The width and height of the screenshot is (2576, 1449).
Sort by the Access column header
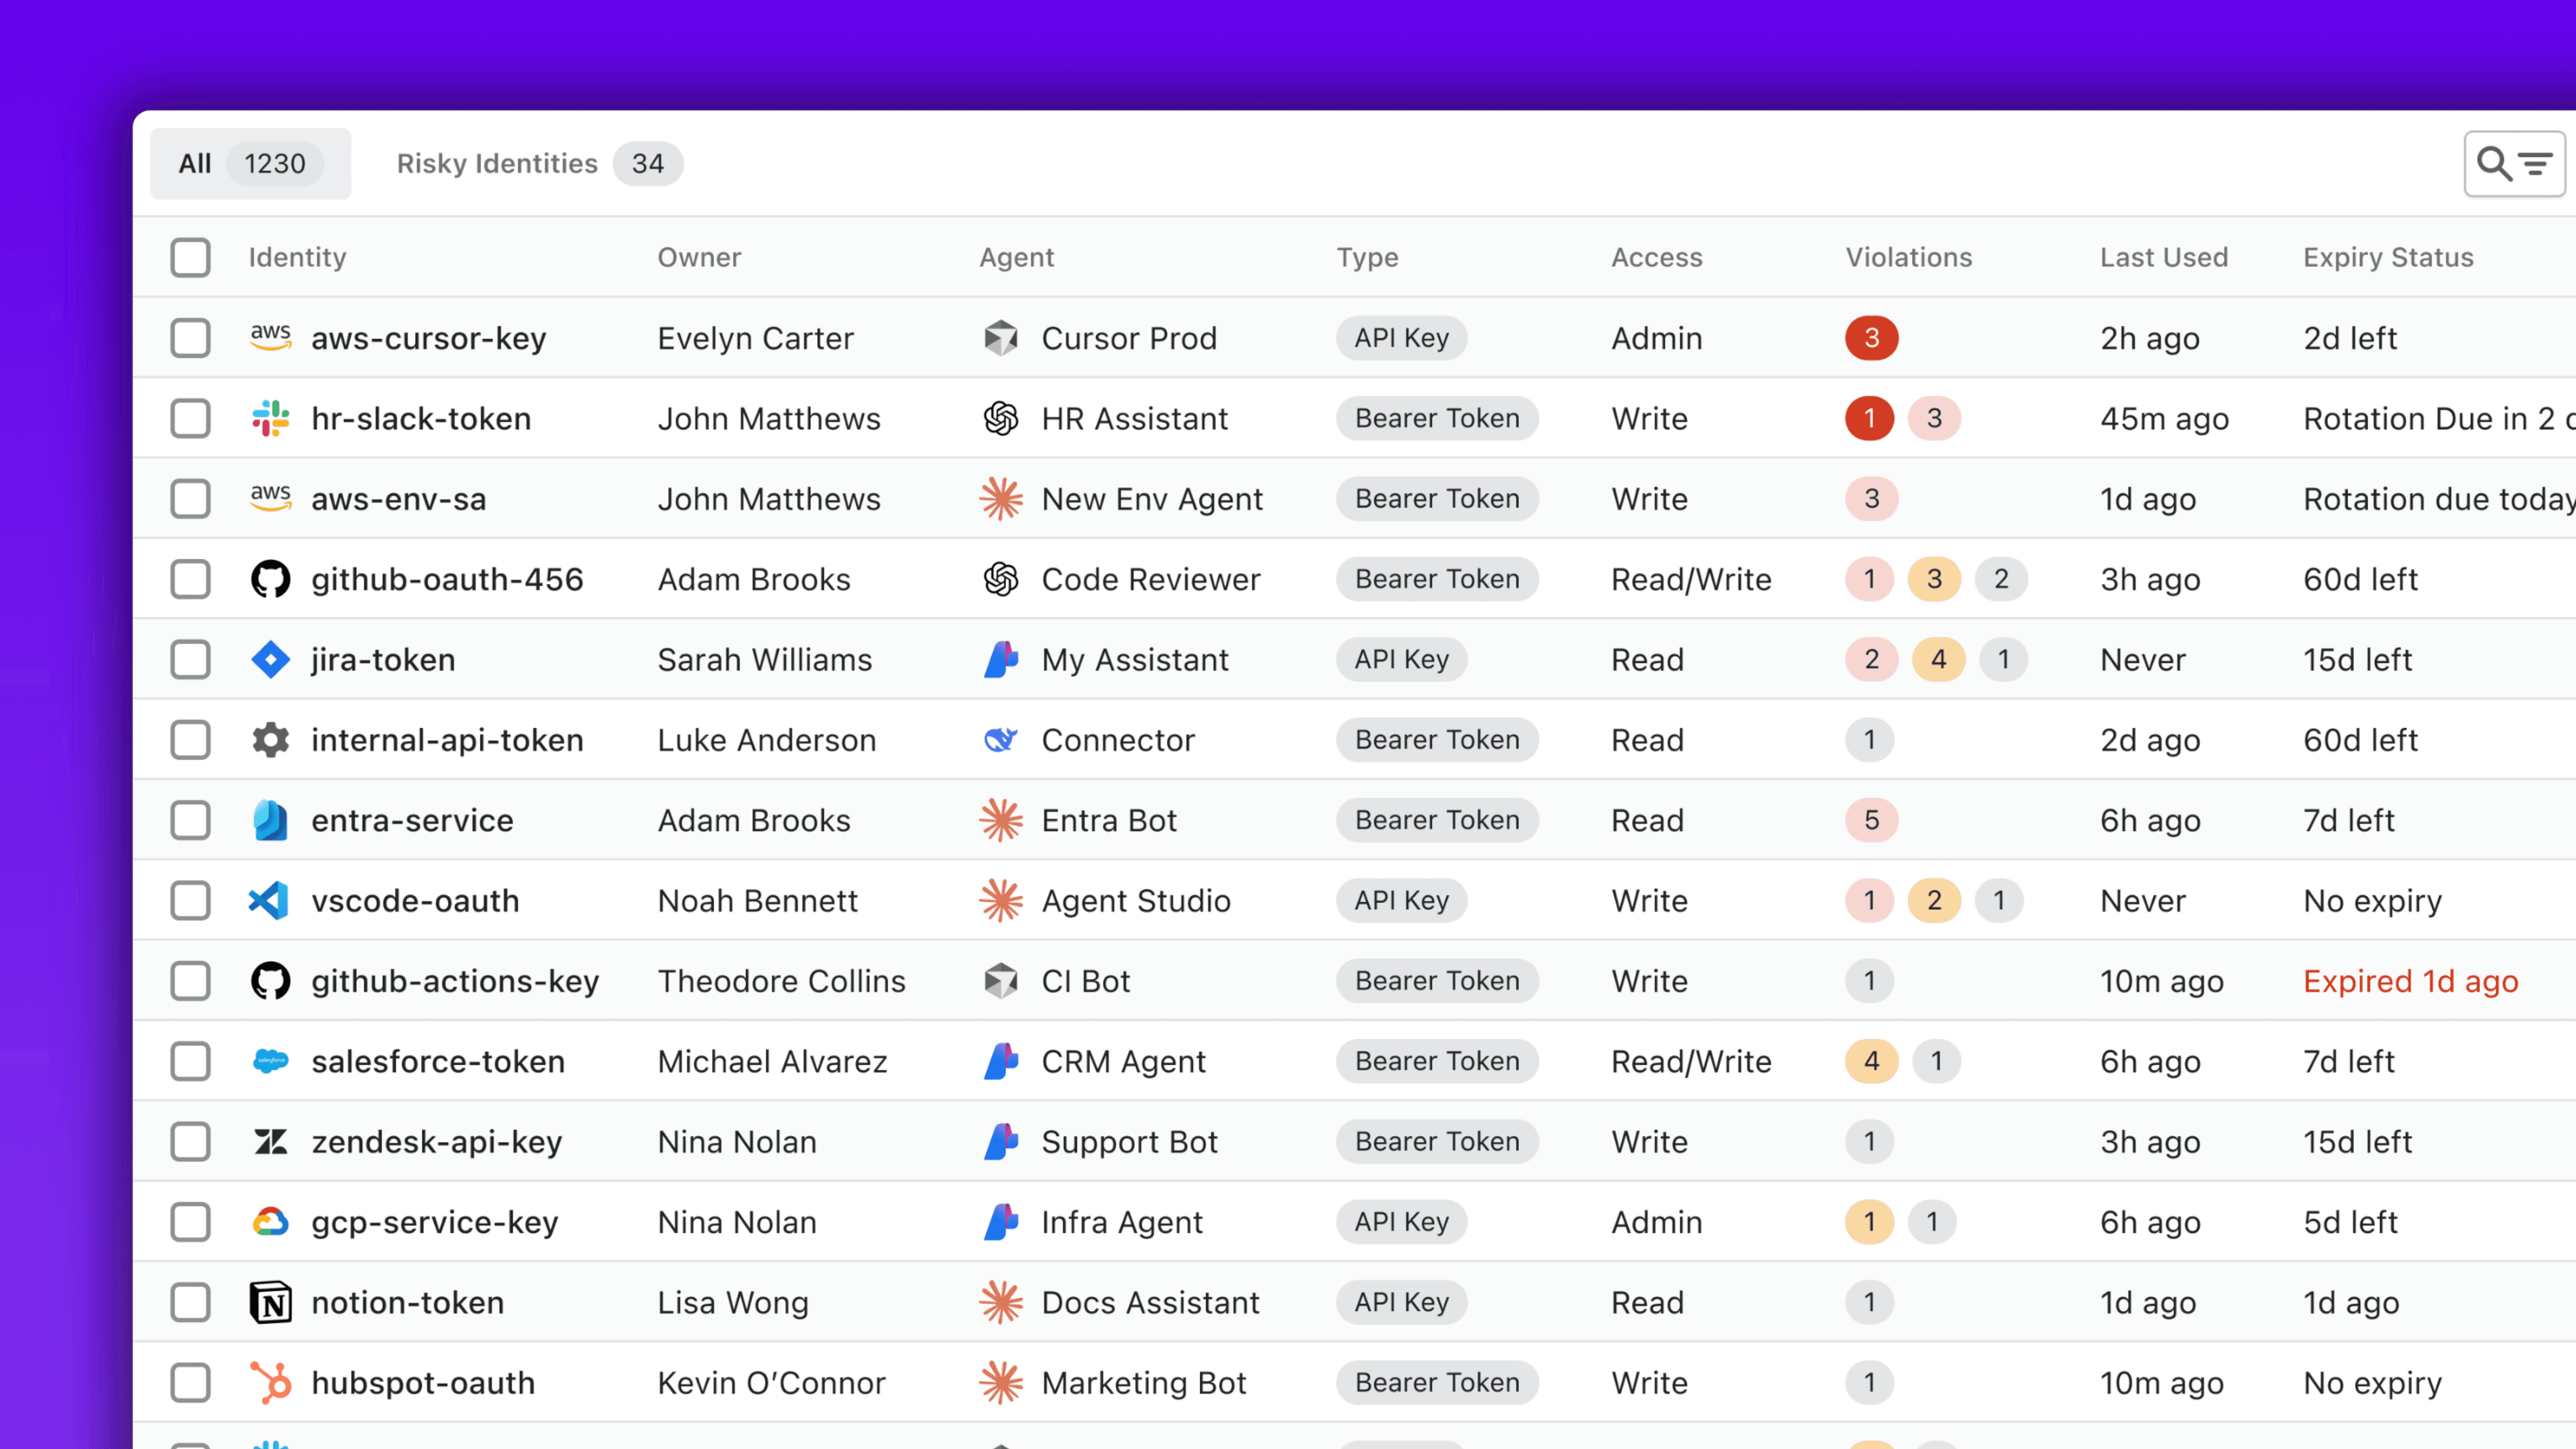1656,257
